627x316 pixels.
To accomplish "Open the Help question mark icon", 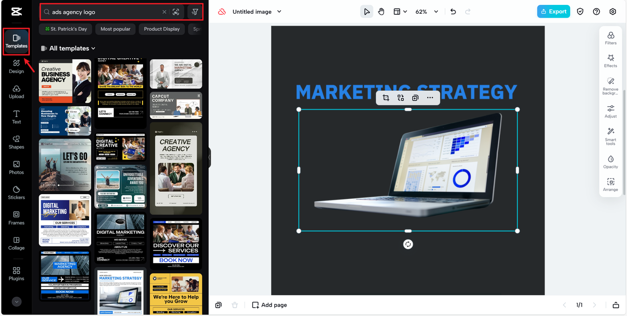I will coord(596,12).
